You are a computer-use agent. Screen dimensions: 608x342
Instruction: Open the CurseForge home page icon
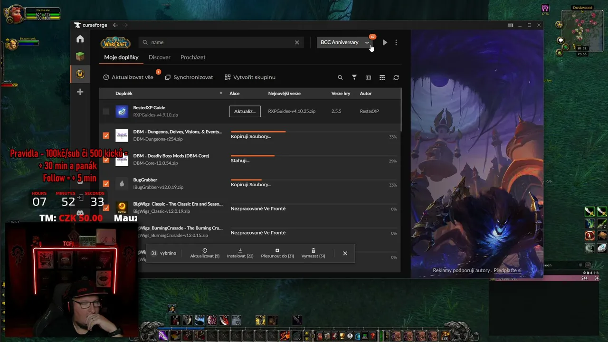tap(80, 39)
